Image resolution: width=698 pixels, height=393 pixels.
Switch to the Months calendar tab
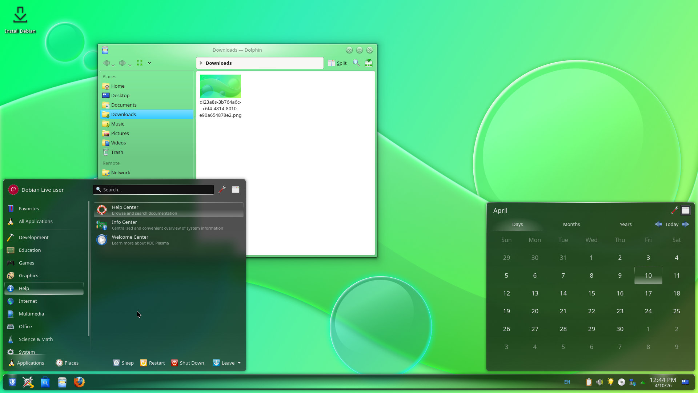coord(571,224)
